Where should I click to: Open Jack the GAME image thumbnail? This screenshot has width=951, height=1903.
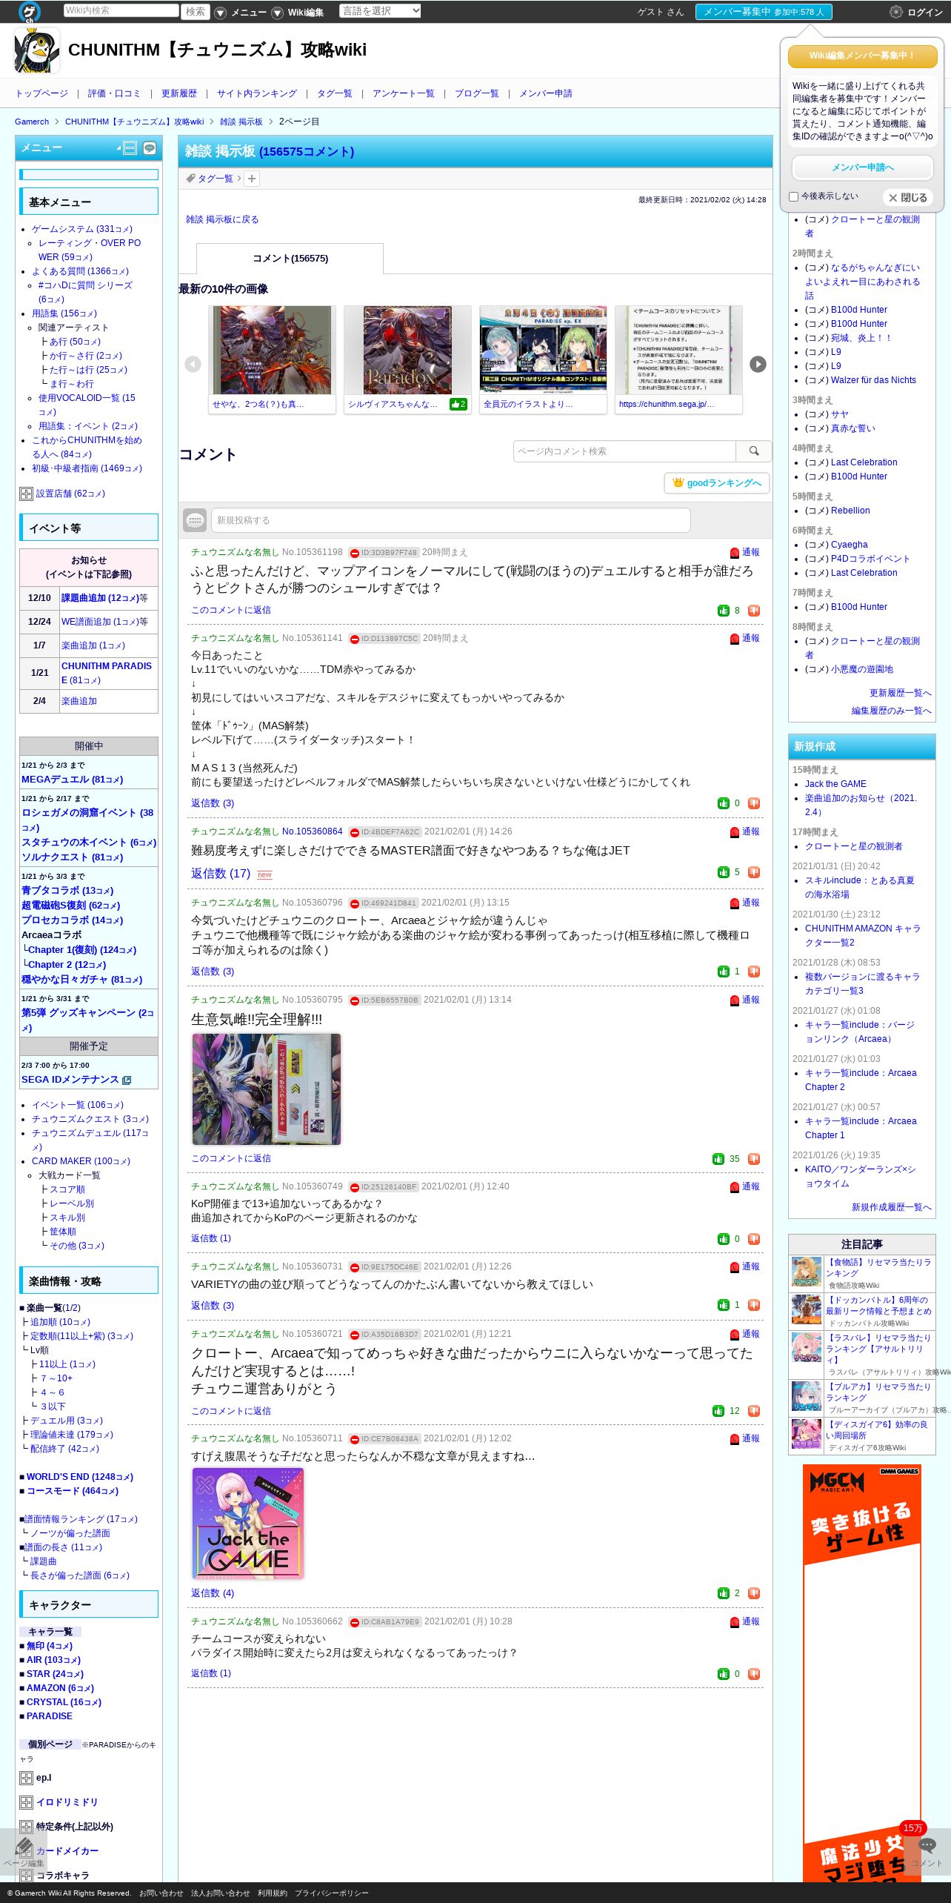pos(248,1523)
